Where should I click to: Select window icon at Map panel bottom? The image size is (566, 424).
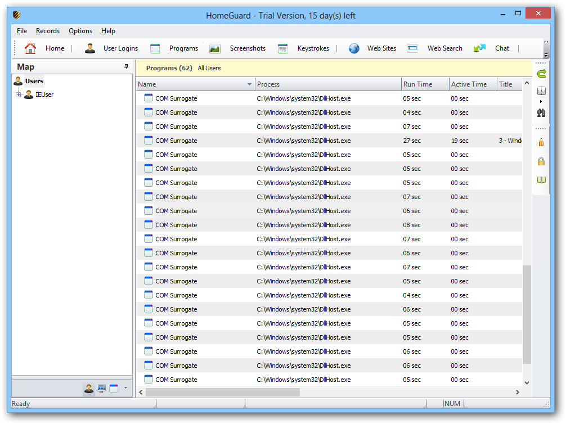click(114, 389)
